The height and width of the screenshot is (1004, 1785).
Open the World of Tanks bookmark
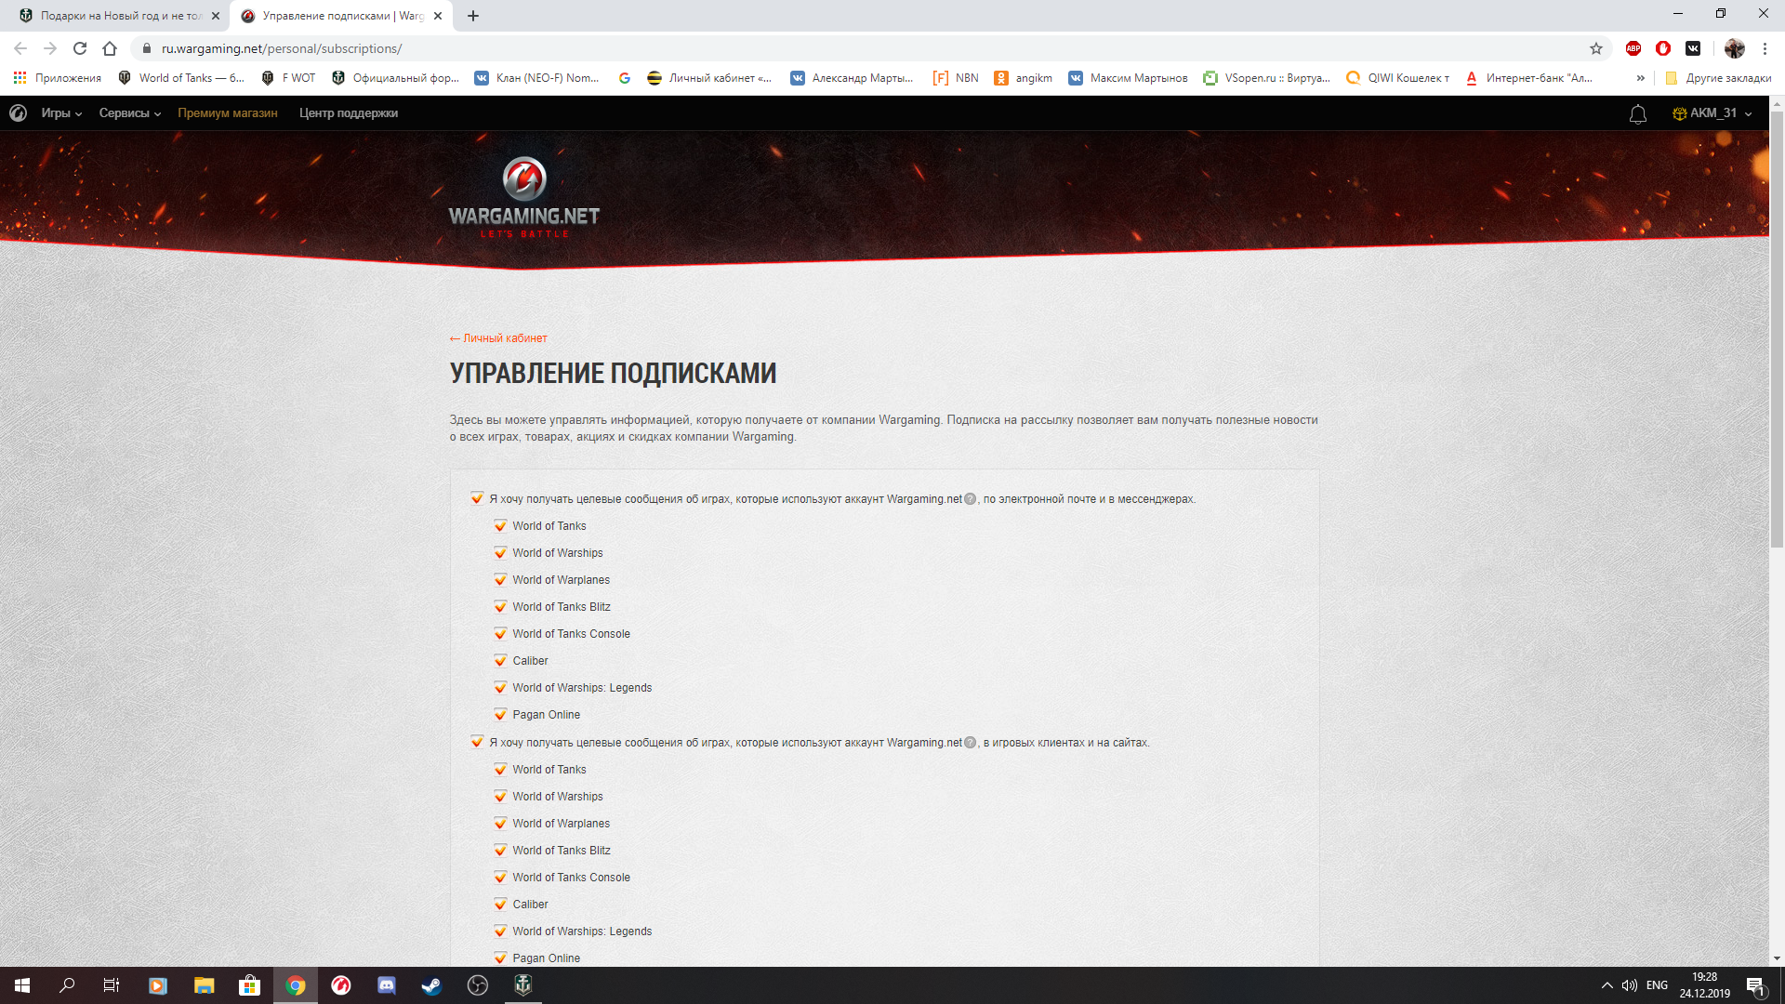(181, 78)
